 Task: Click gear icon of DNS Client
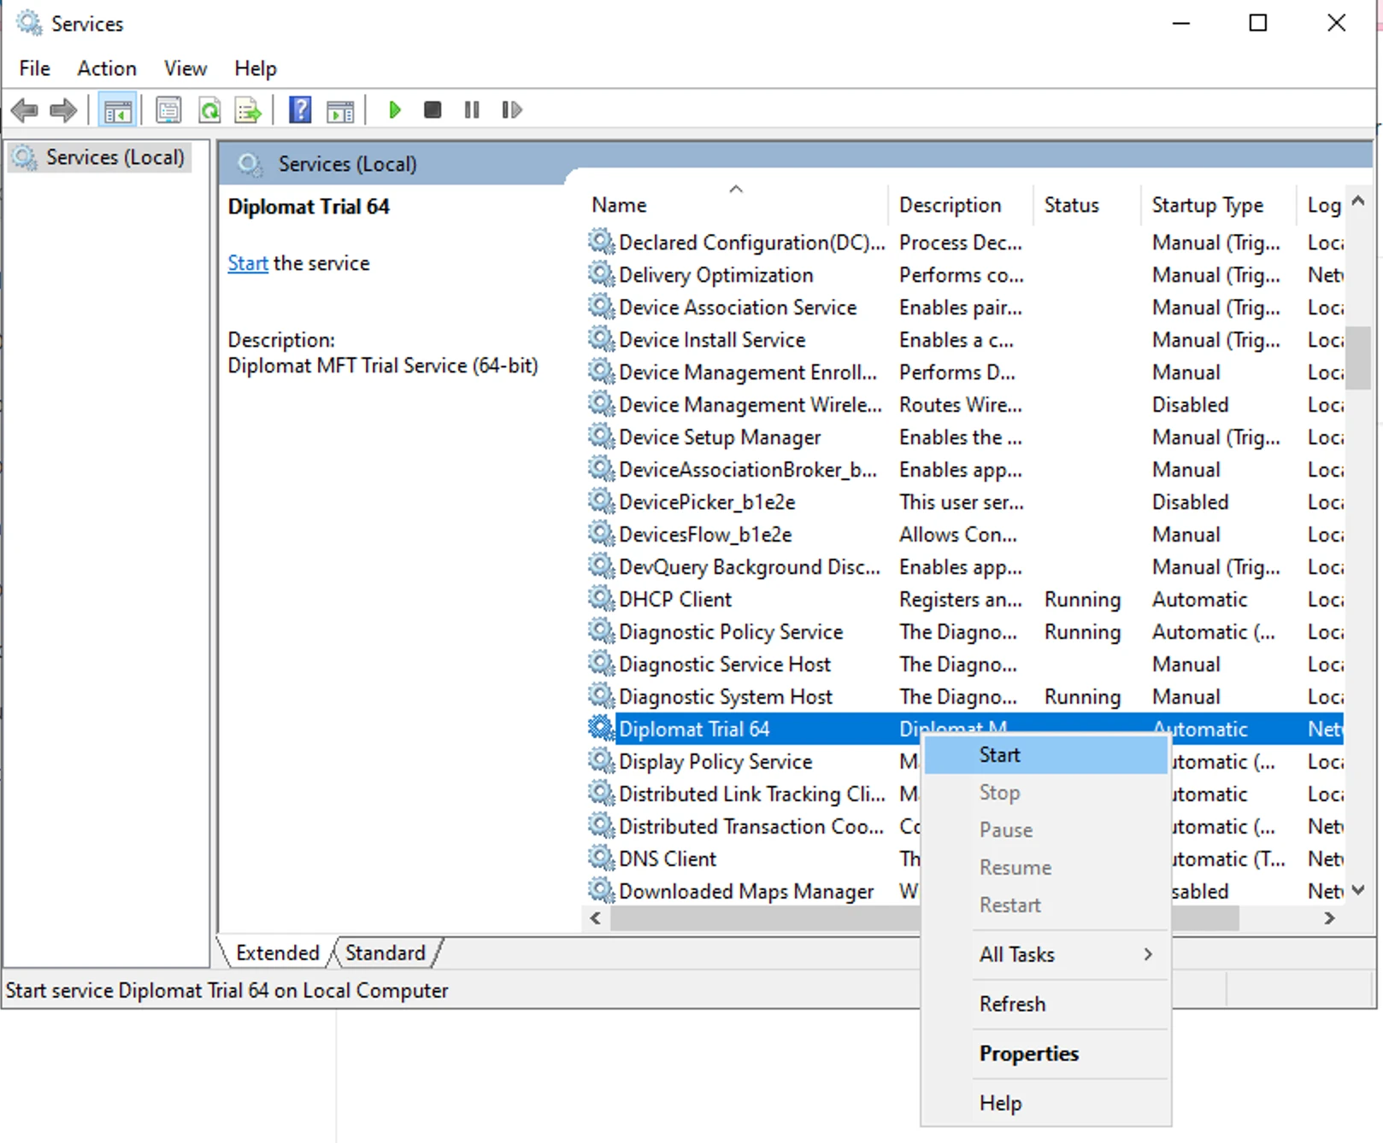click(x=602, y=858)
